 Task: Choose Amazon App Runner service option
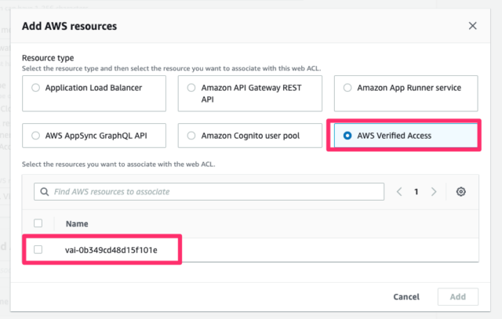(x=406, y=93)
